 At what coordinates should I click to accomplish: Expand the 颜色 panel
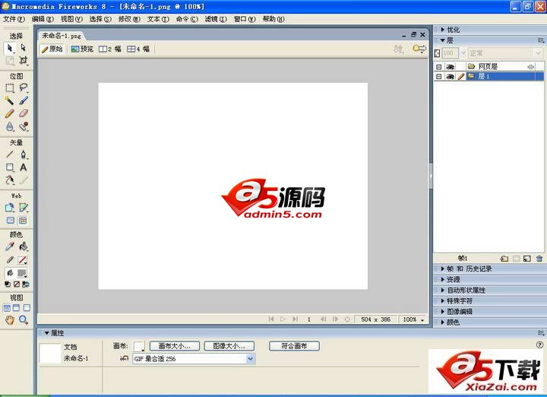(443, 322)
